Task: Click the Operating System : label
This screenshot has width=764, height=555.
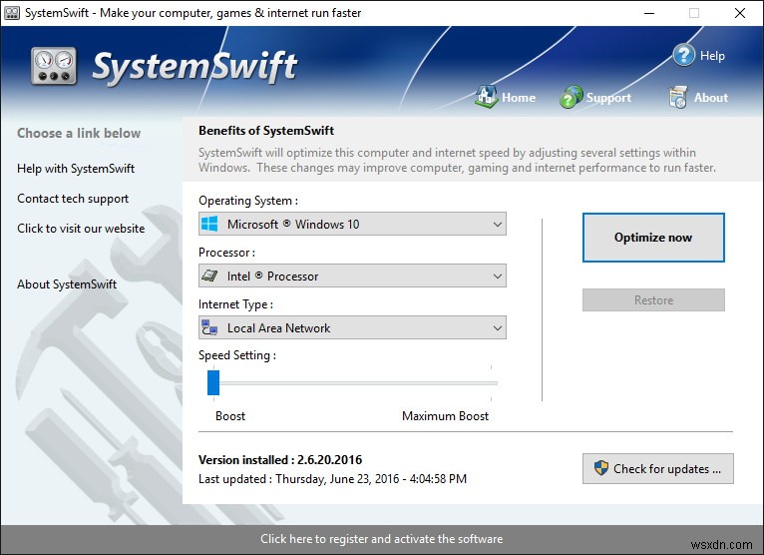Action: tap(248, 201)
